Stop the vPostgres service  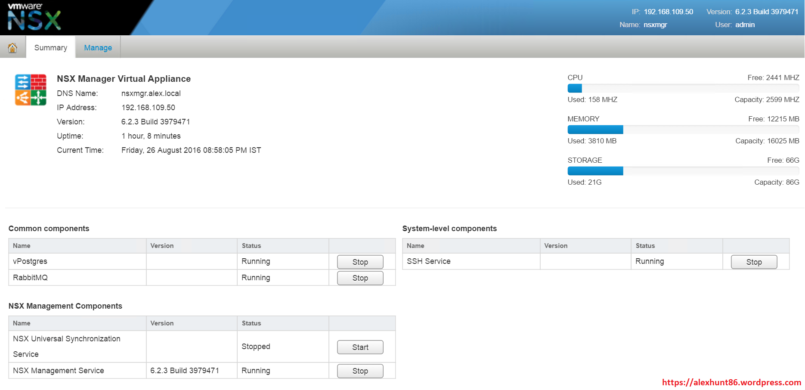360,262
